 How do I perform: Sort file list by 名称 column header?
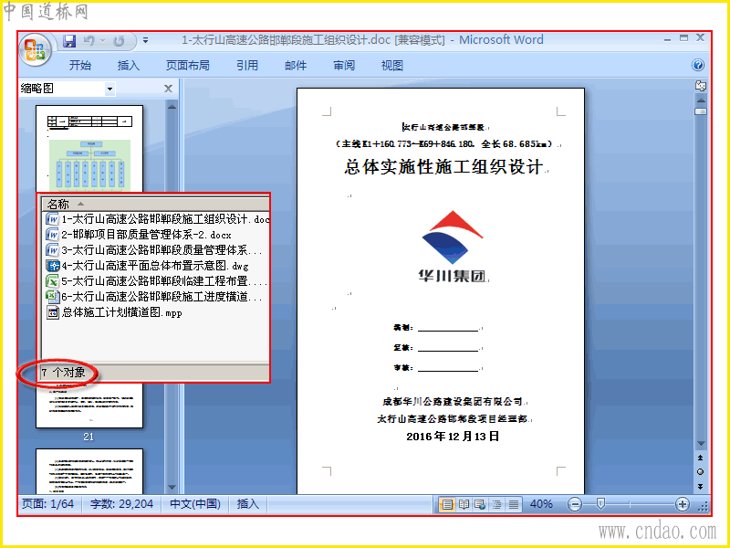[x=155, y=204]
